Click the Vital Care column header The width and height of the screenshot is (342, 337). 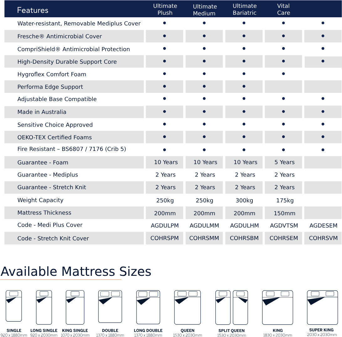tap(283, 9)
